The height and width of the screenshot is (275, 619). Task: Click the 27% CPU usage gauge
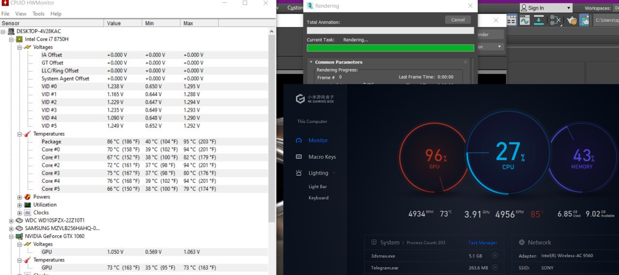point(508,152)
